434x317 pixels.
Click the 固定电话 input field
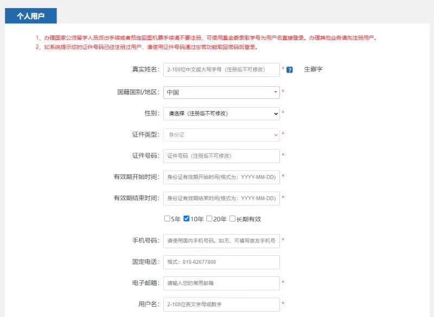click(x=221, y=262)
